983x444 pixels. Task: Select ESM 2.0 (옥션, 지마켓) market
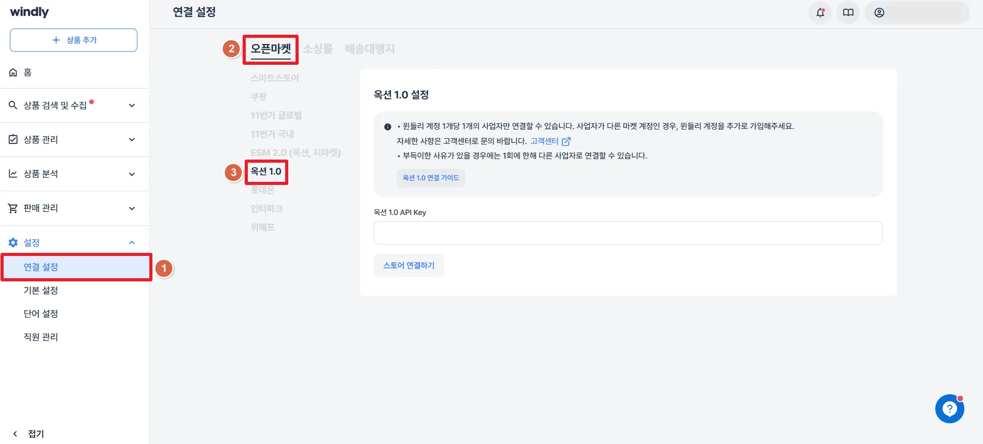click(296, 152)
